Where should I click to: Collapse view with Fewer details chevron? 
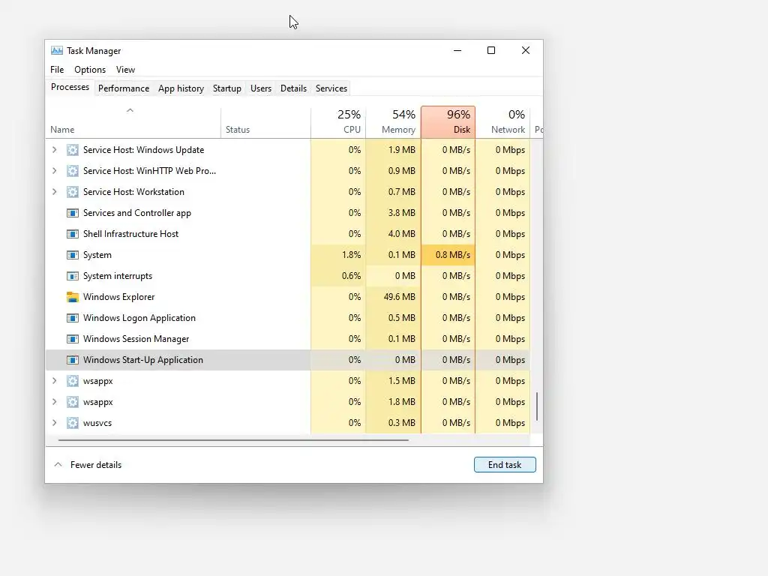58,464
